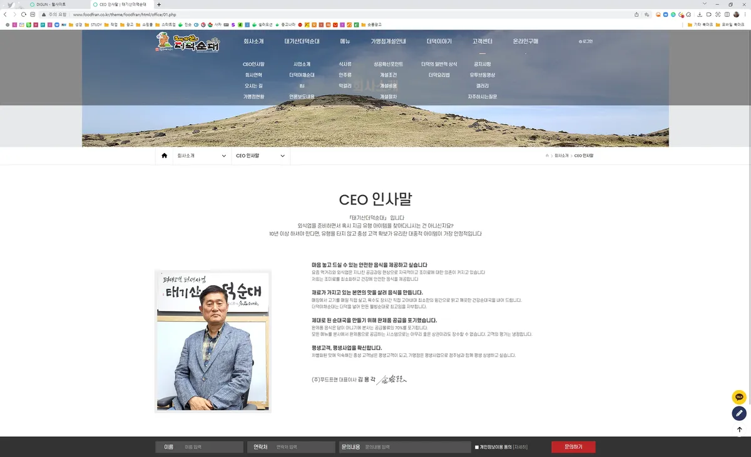
Task: Open the 자세히 privacy details link
Action: pos(520,447)
